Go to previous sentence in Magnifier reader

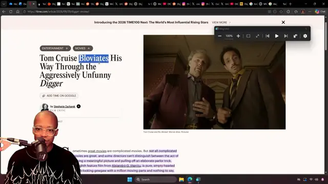(268, 36)
